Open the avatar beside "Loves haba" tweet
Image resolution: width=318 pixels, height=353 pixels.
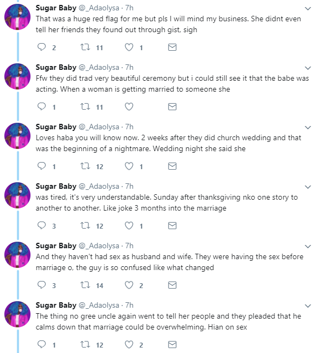(17, 136)
